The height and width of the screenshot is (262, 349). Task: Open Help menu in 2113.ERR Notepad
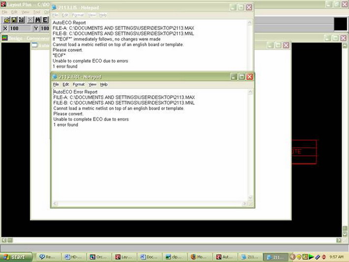(x=104, y=85)
